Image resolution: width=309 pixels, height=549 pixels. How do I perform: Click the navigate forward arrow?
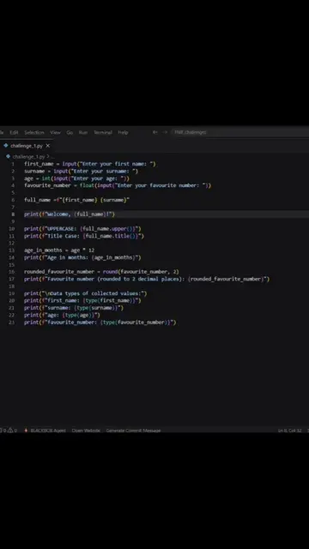point(165,132)
